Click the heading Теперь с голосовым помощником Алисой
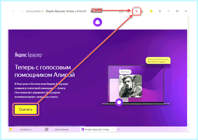The image size is (198, 140). pyautogui.click(x=45, y=71)
